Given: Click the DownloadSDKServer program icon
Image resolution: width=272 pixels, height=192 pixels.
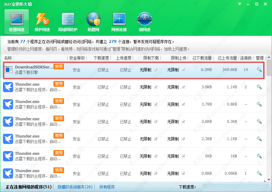Looking at the screenshot, I should click(x=8, y=70).
